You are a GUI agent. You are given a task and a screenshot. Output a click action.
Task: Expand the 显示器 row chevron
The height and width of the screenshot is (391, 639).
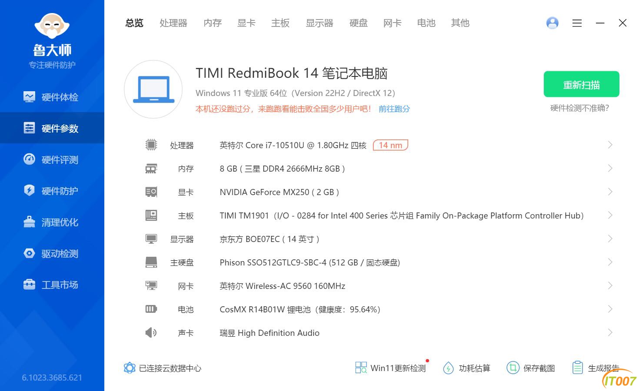pos(610,239)
